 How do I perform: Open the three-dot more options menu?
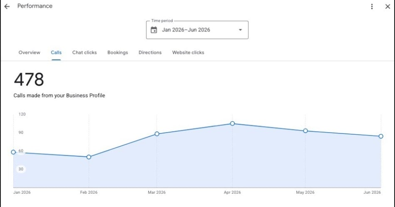click(372, 7)
